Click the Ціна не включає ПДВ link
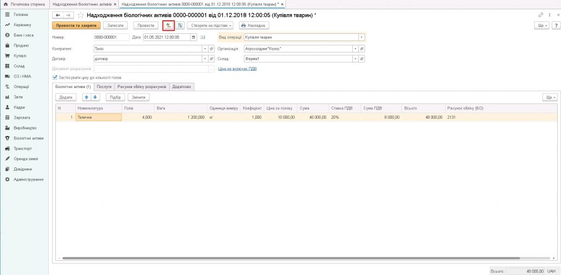 [237, 68]
